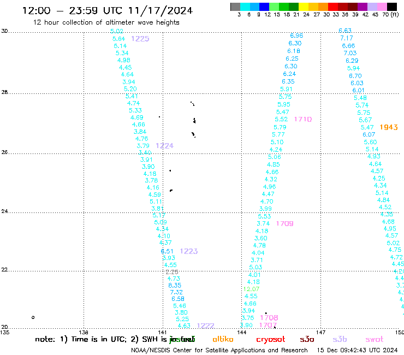Click the wave height value '6.51'

[167, 251]
